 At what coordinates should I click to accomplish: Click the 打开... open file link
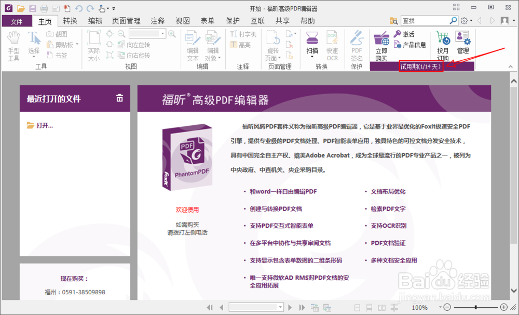(40, 125)
